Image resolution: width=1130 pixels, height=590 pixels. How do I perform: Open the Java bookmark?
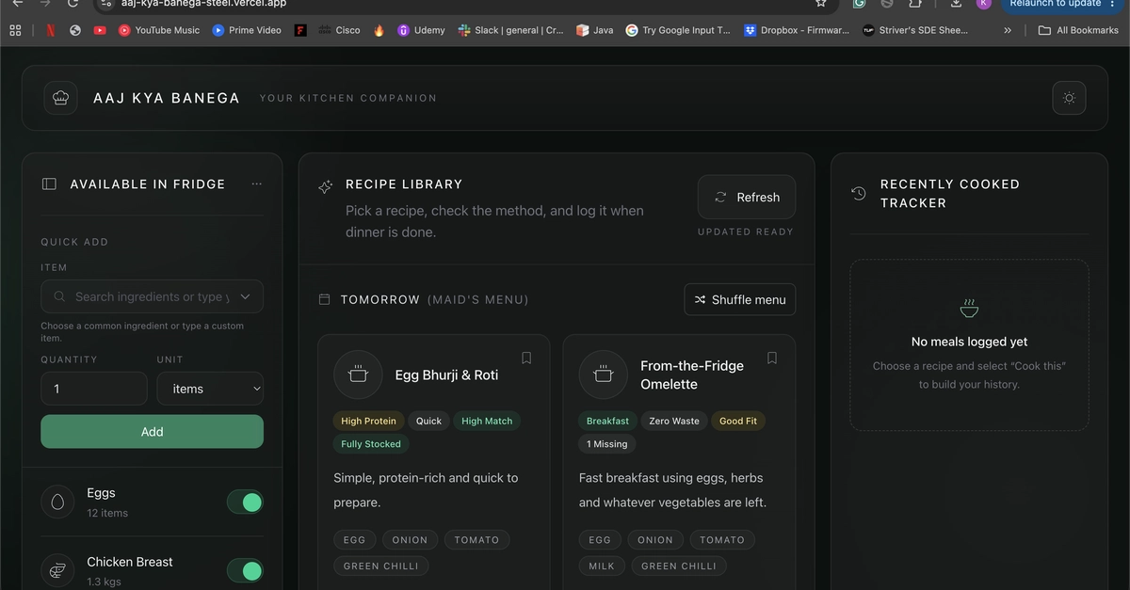point(595,30)
